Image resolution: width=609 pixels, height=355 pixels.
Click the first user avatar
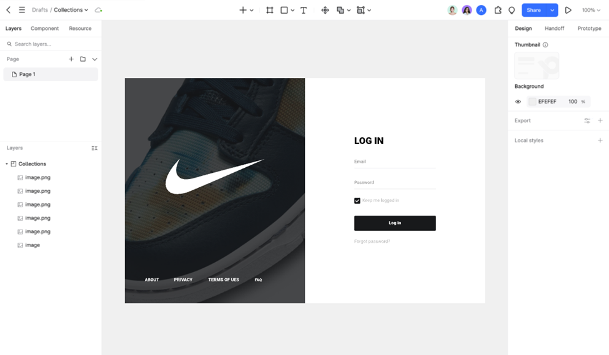pos(452,10)
